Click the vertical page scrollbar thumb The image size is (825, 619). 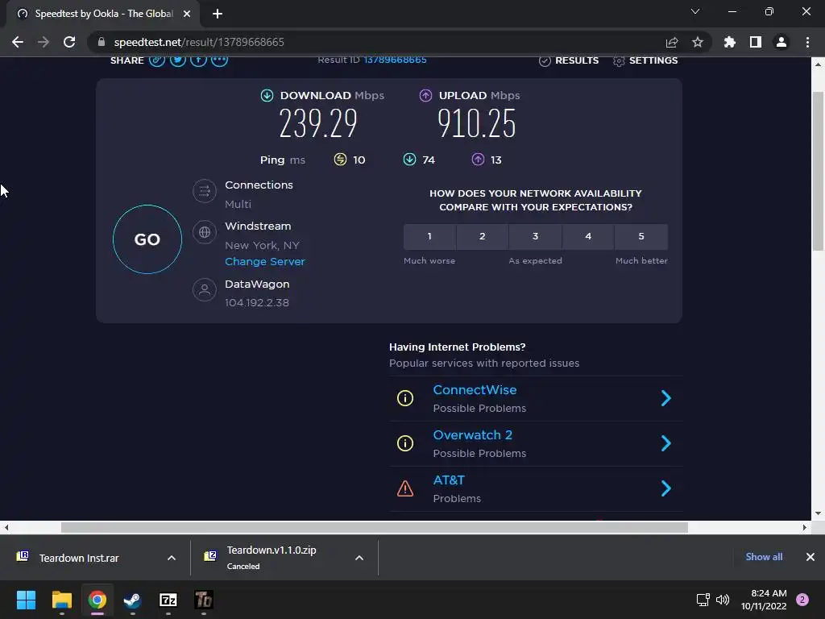818,171
